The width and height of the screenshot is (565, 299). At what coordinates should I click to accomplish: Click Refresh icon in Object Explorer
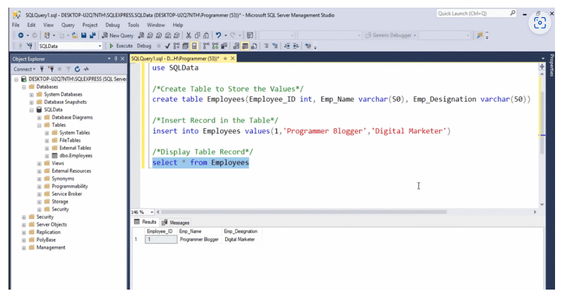pyautogui.click(x=77, y=69)
